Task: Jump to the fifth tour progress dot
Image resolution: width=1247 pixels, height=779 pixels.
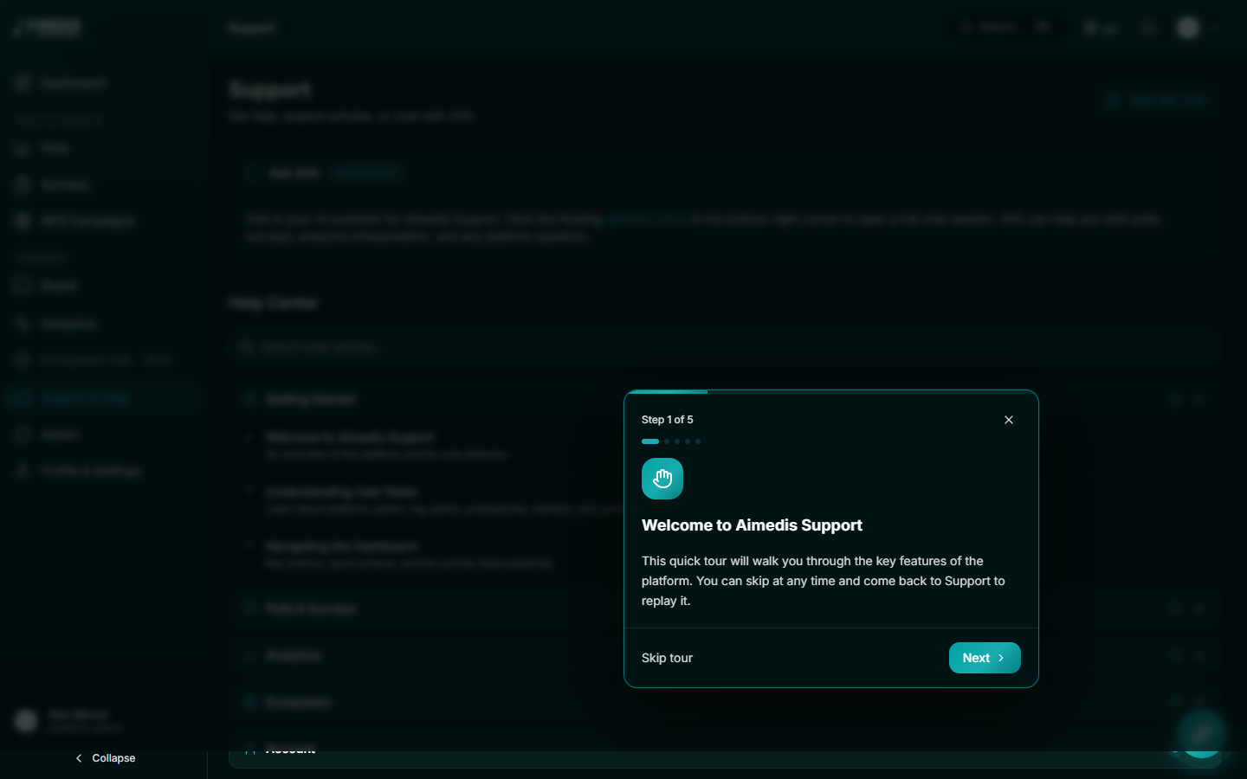Action: pyautogui.click(x=698, y=441)
